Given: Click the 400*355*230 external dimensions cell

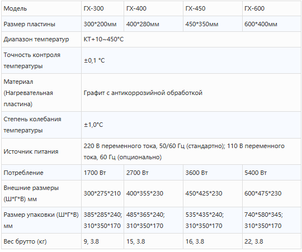Looking at the screenshot, I should pyautogui.click(x=145, y=193).
